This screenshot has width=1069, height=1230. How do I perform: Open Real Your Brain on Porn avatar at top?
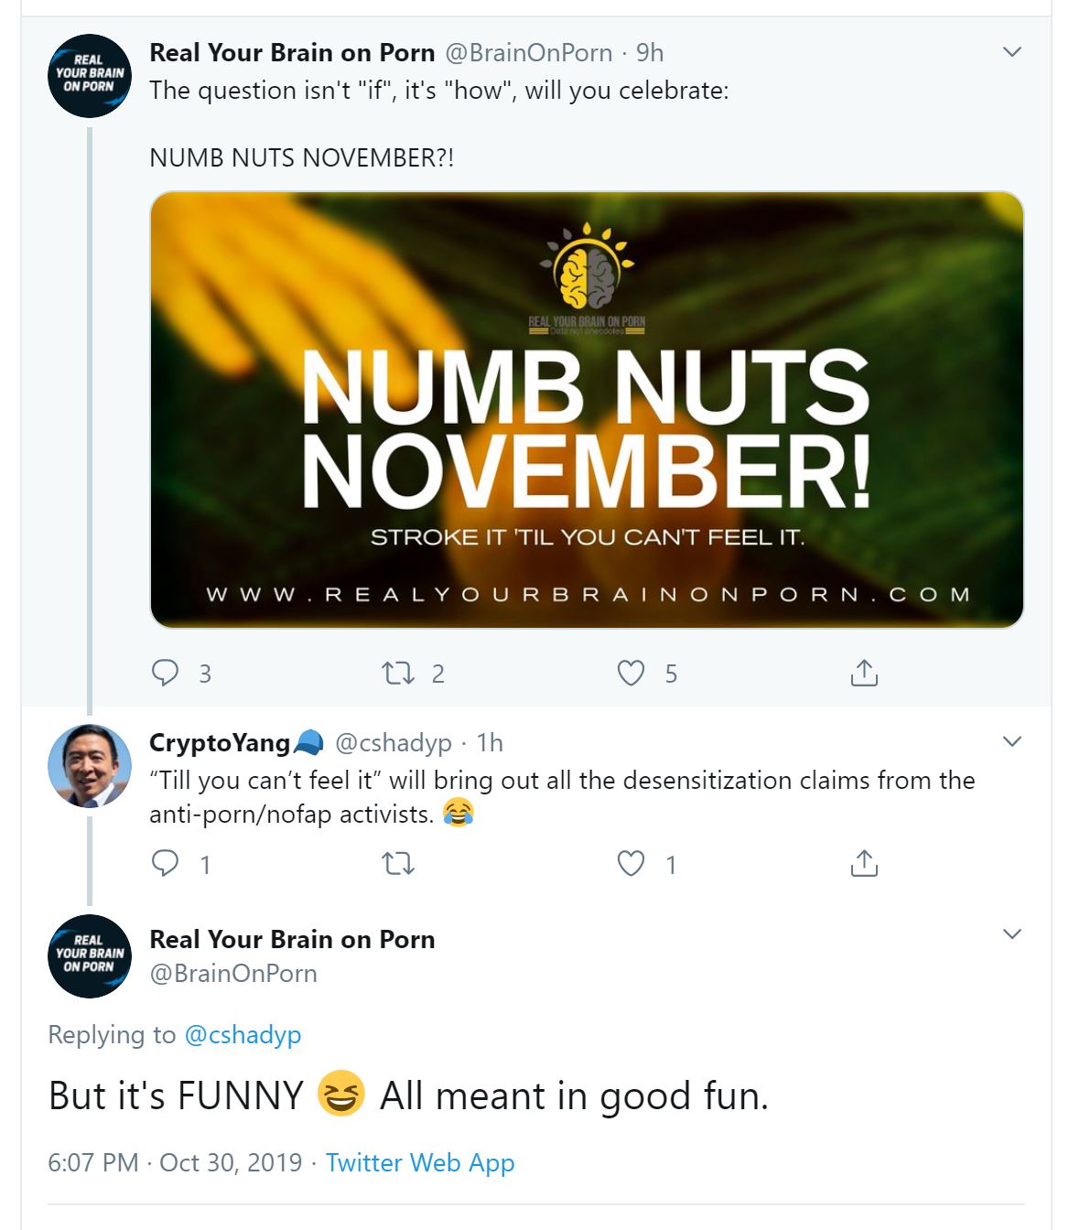point(90,75)
